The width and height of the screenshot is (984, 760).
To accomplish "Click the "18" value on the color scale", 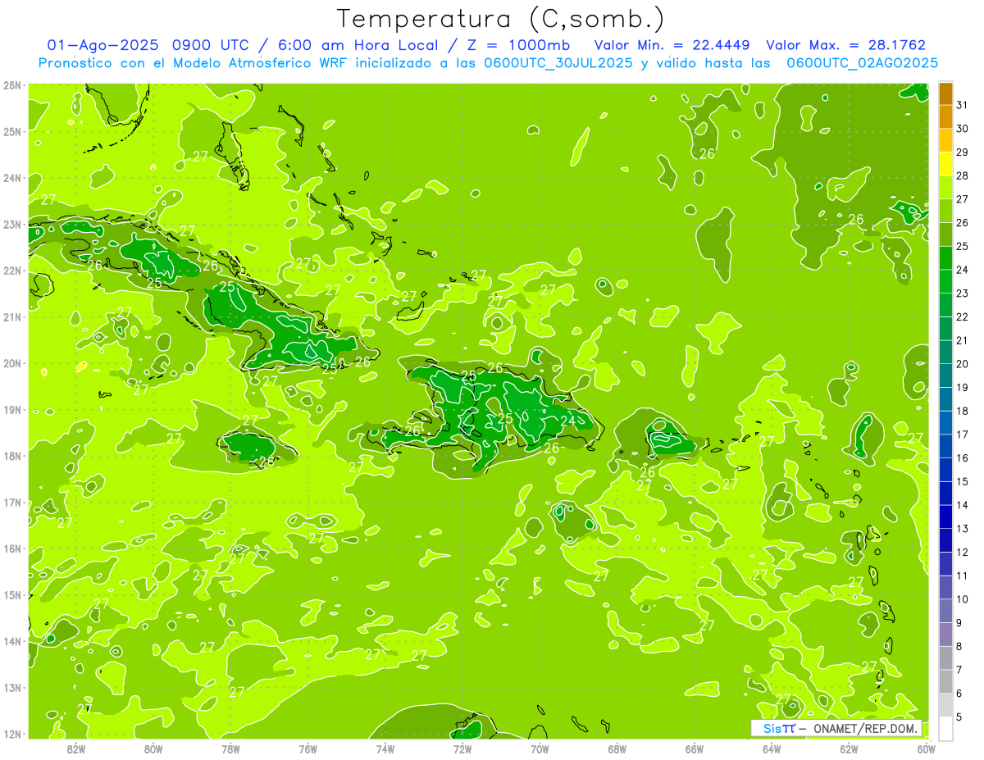I will click(x=962, y=411).
